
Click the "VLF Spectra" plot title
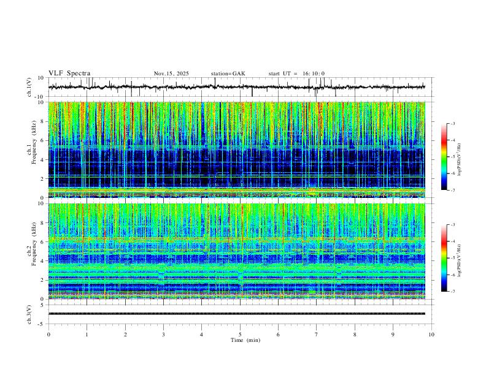coord(69,74)
